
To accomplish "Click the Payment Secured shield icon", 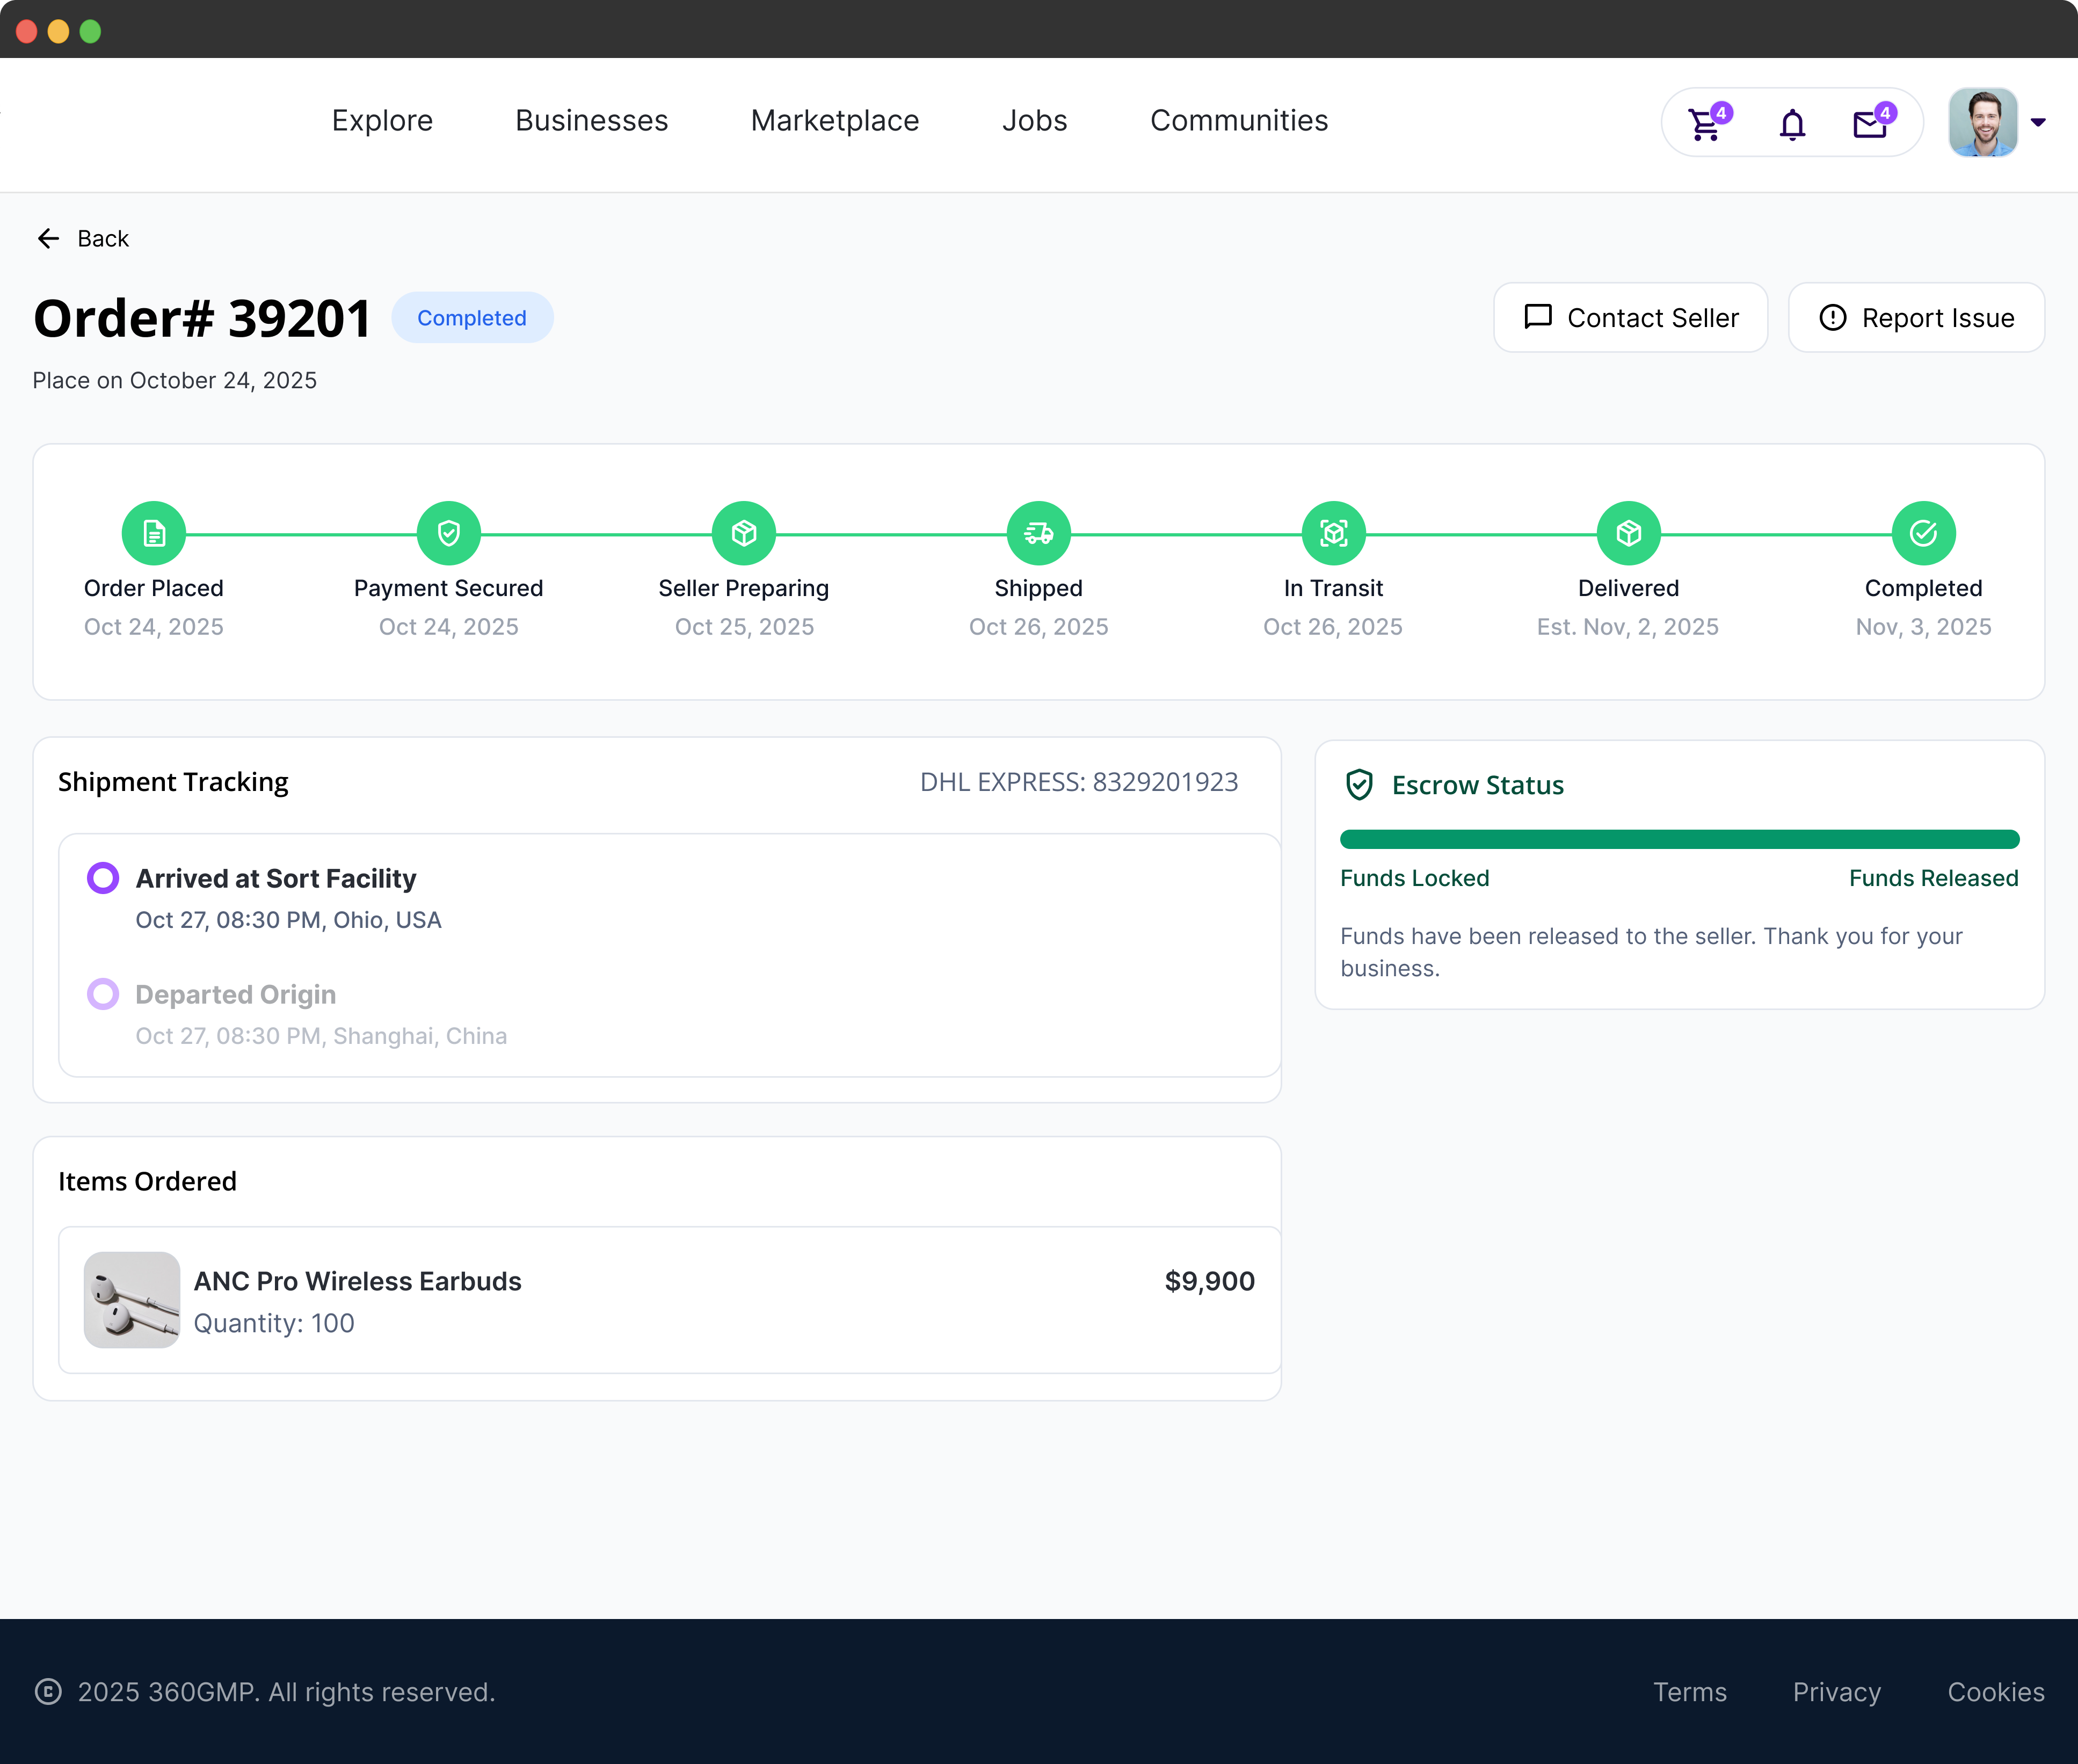I will tap(449, 533).
